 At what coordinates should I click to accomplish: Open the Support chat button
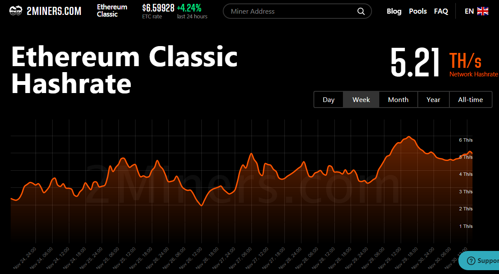[x=479, y=260]
